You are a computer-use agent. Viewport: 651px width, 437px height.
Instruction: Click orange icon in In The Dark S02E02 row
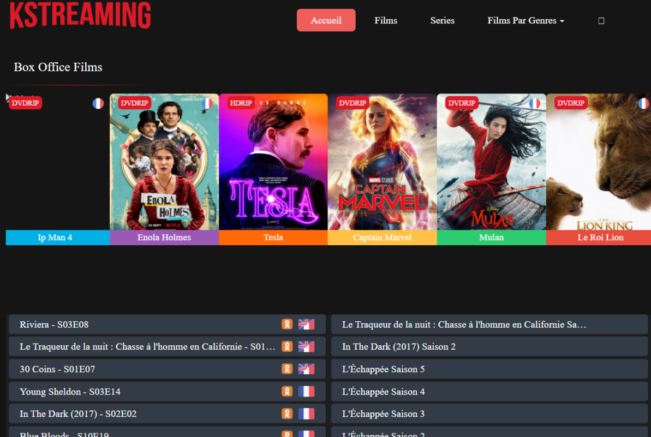click(x=287, y=414)
